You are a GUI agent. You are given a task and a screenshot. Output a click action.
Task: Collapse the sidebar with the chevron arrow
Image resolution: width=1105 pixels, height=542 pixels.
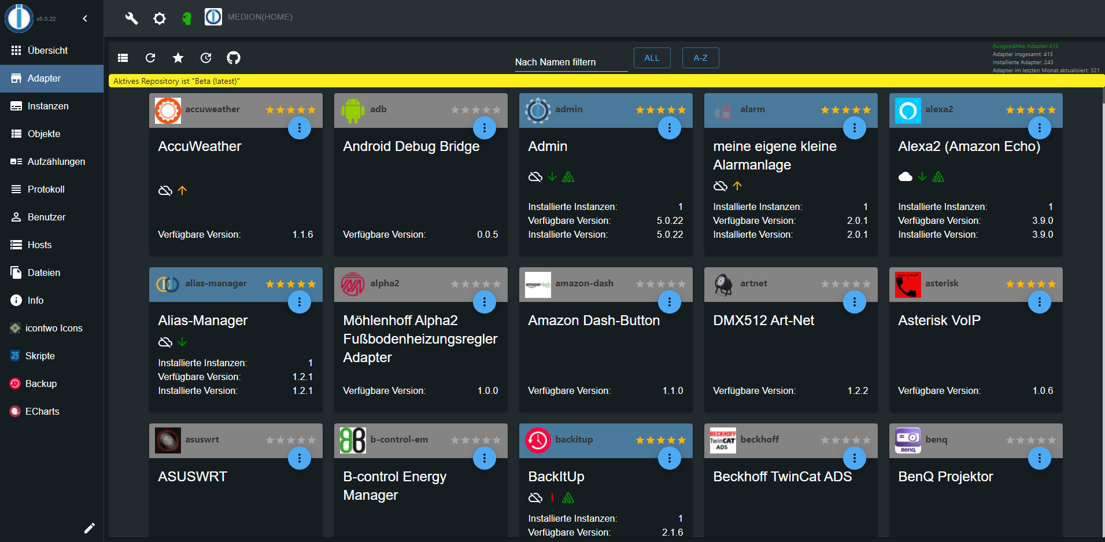(x=85, y=19)
